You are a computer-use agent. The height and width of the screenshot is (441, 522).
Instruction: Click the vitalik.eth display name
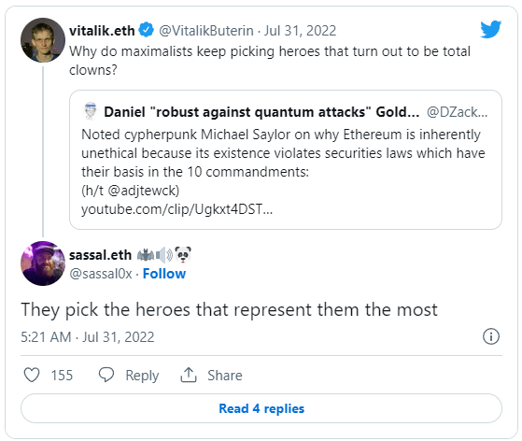(102, 31)
